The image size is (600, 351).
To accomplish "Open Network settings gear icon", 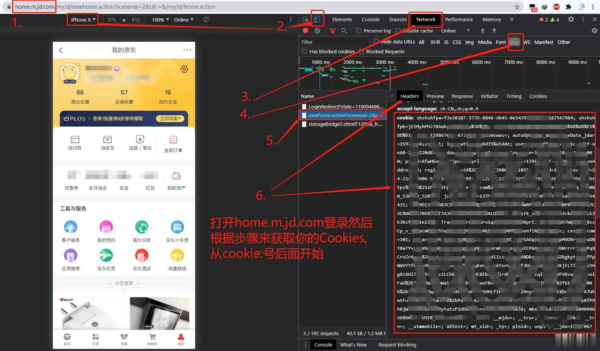I will 594,31.
